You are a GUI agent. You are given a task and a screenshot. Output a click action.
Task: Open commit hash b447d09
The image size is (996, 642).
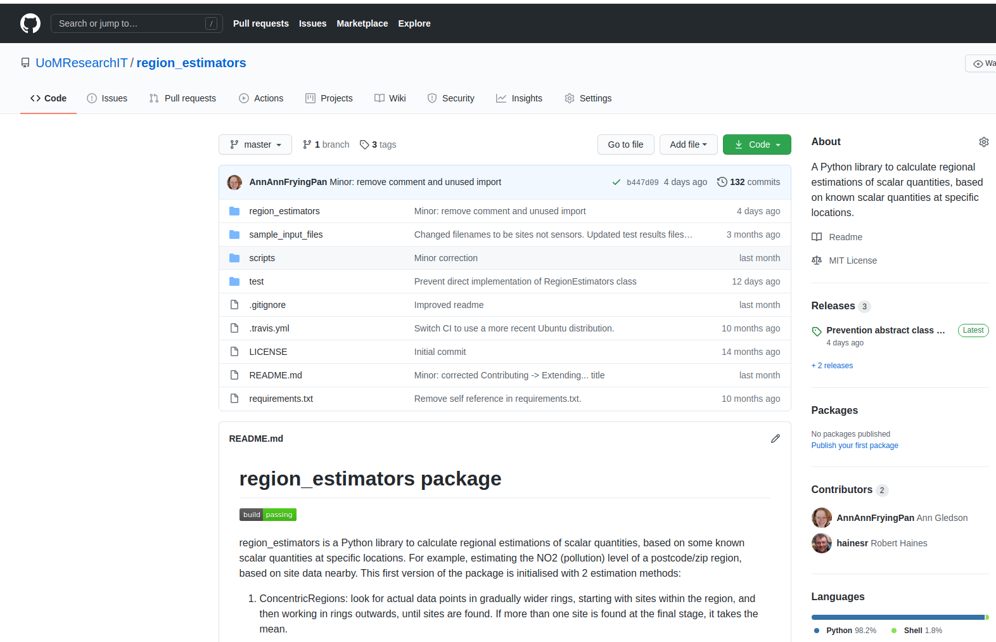coord(642,183)
